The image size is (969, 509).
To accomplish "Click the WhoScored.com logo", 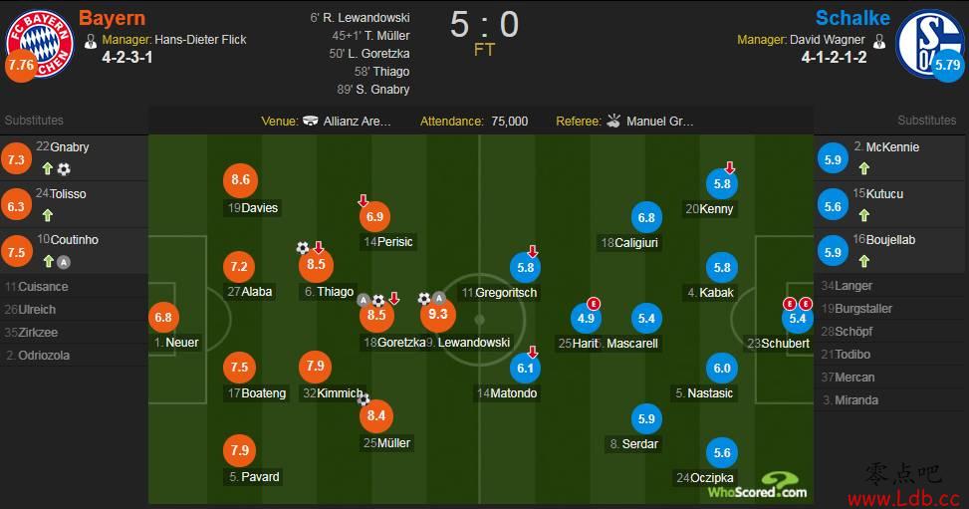I will click(x=758, y=485).
